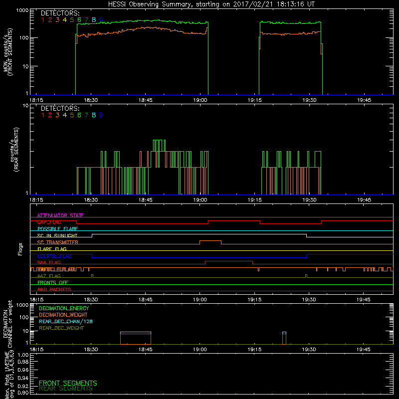The height and width of the screenshot is (399, 399).
Task: Click magenta detector 2 in front segments legend
Action: coord(50,20)
